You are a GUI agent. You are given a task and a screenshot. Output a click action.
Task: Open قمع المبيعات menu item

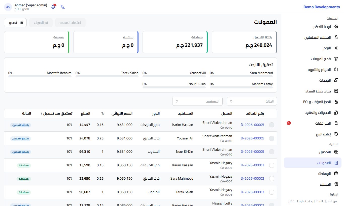click(x=313, y=59)
